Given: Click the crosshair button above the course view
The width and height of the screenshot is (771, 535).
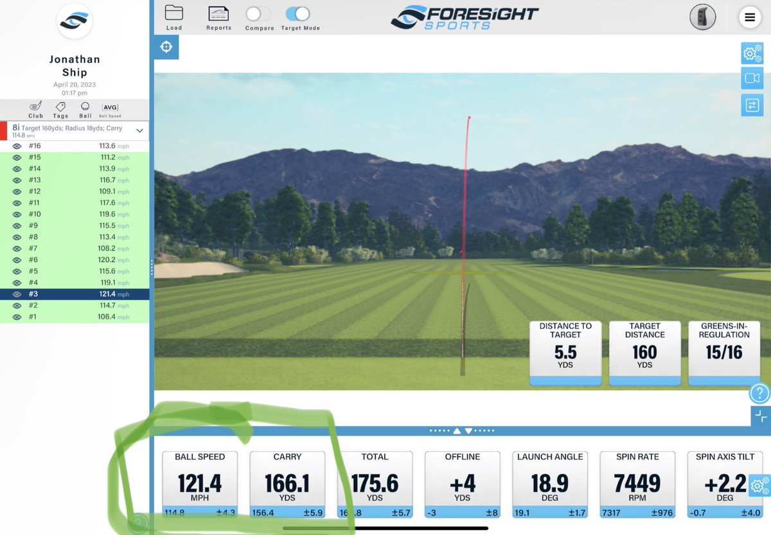Looking at the screenshot, I should point(166,46).
